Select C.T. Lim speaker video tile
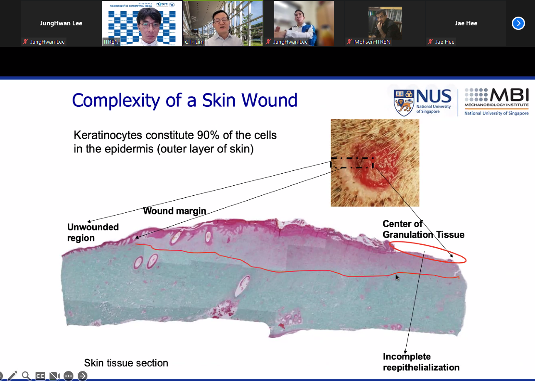The height and width of the screenshot is (381, 535). [223, 23]
